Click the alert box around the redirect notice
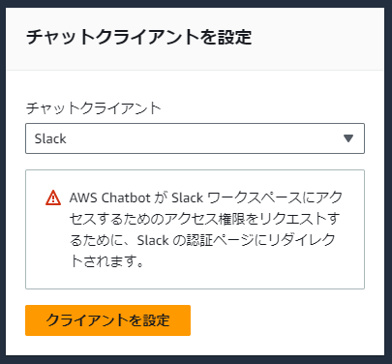 click(195, 229)
